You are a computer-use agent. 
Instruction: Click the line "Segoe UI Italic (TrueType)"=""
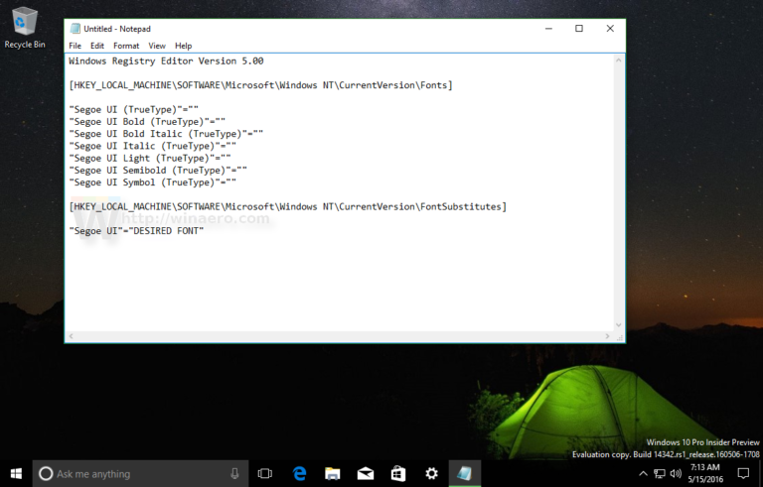click(152, 146)
